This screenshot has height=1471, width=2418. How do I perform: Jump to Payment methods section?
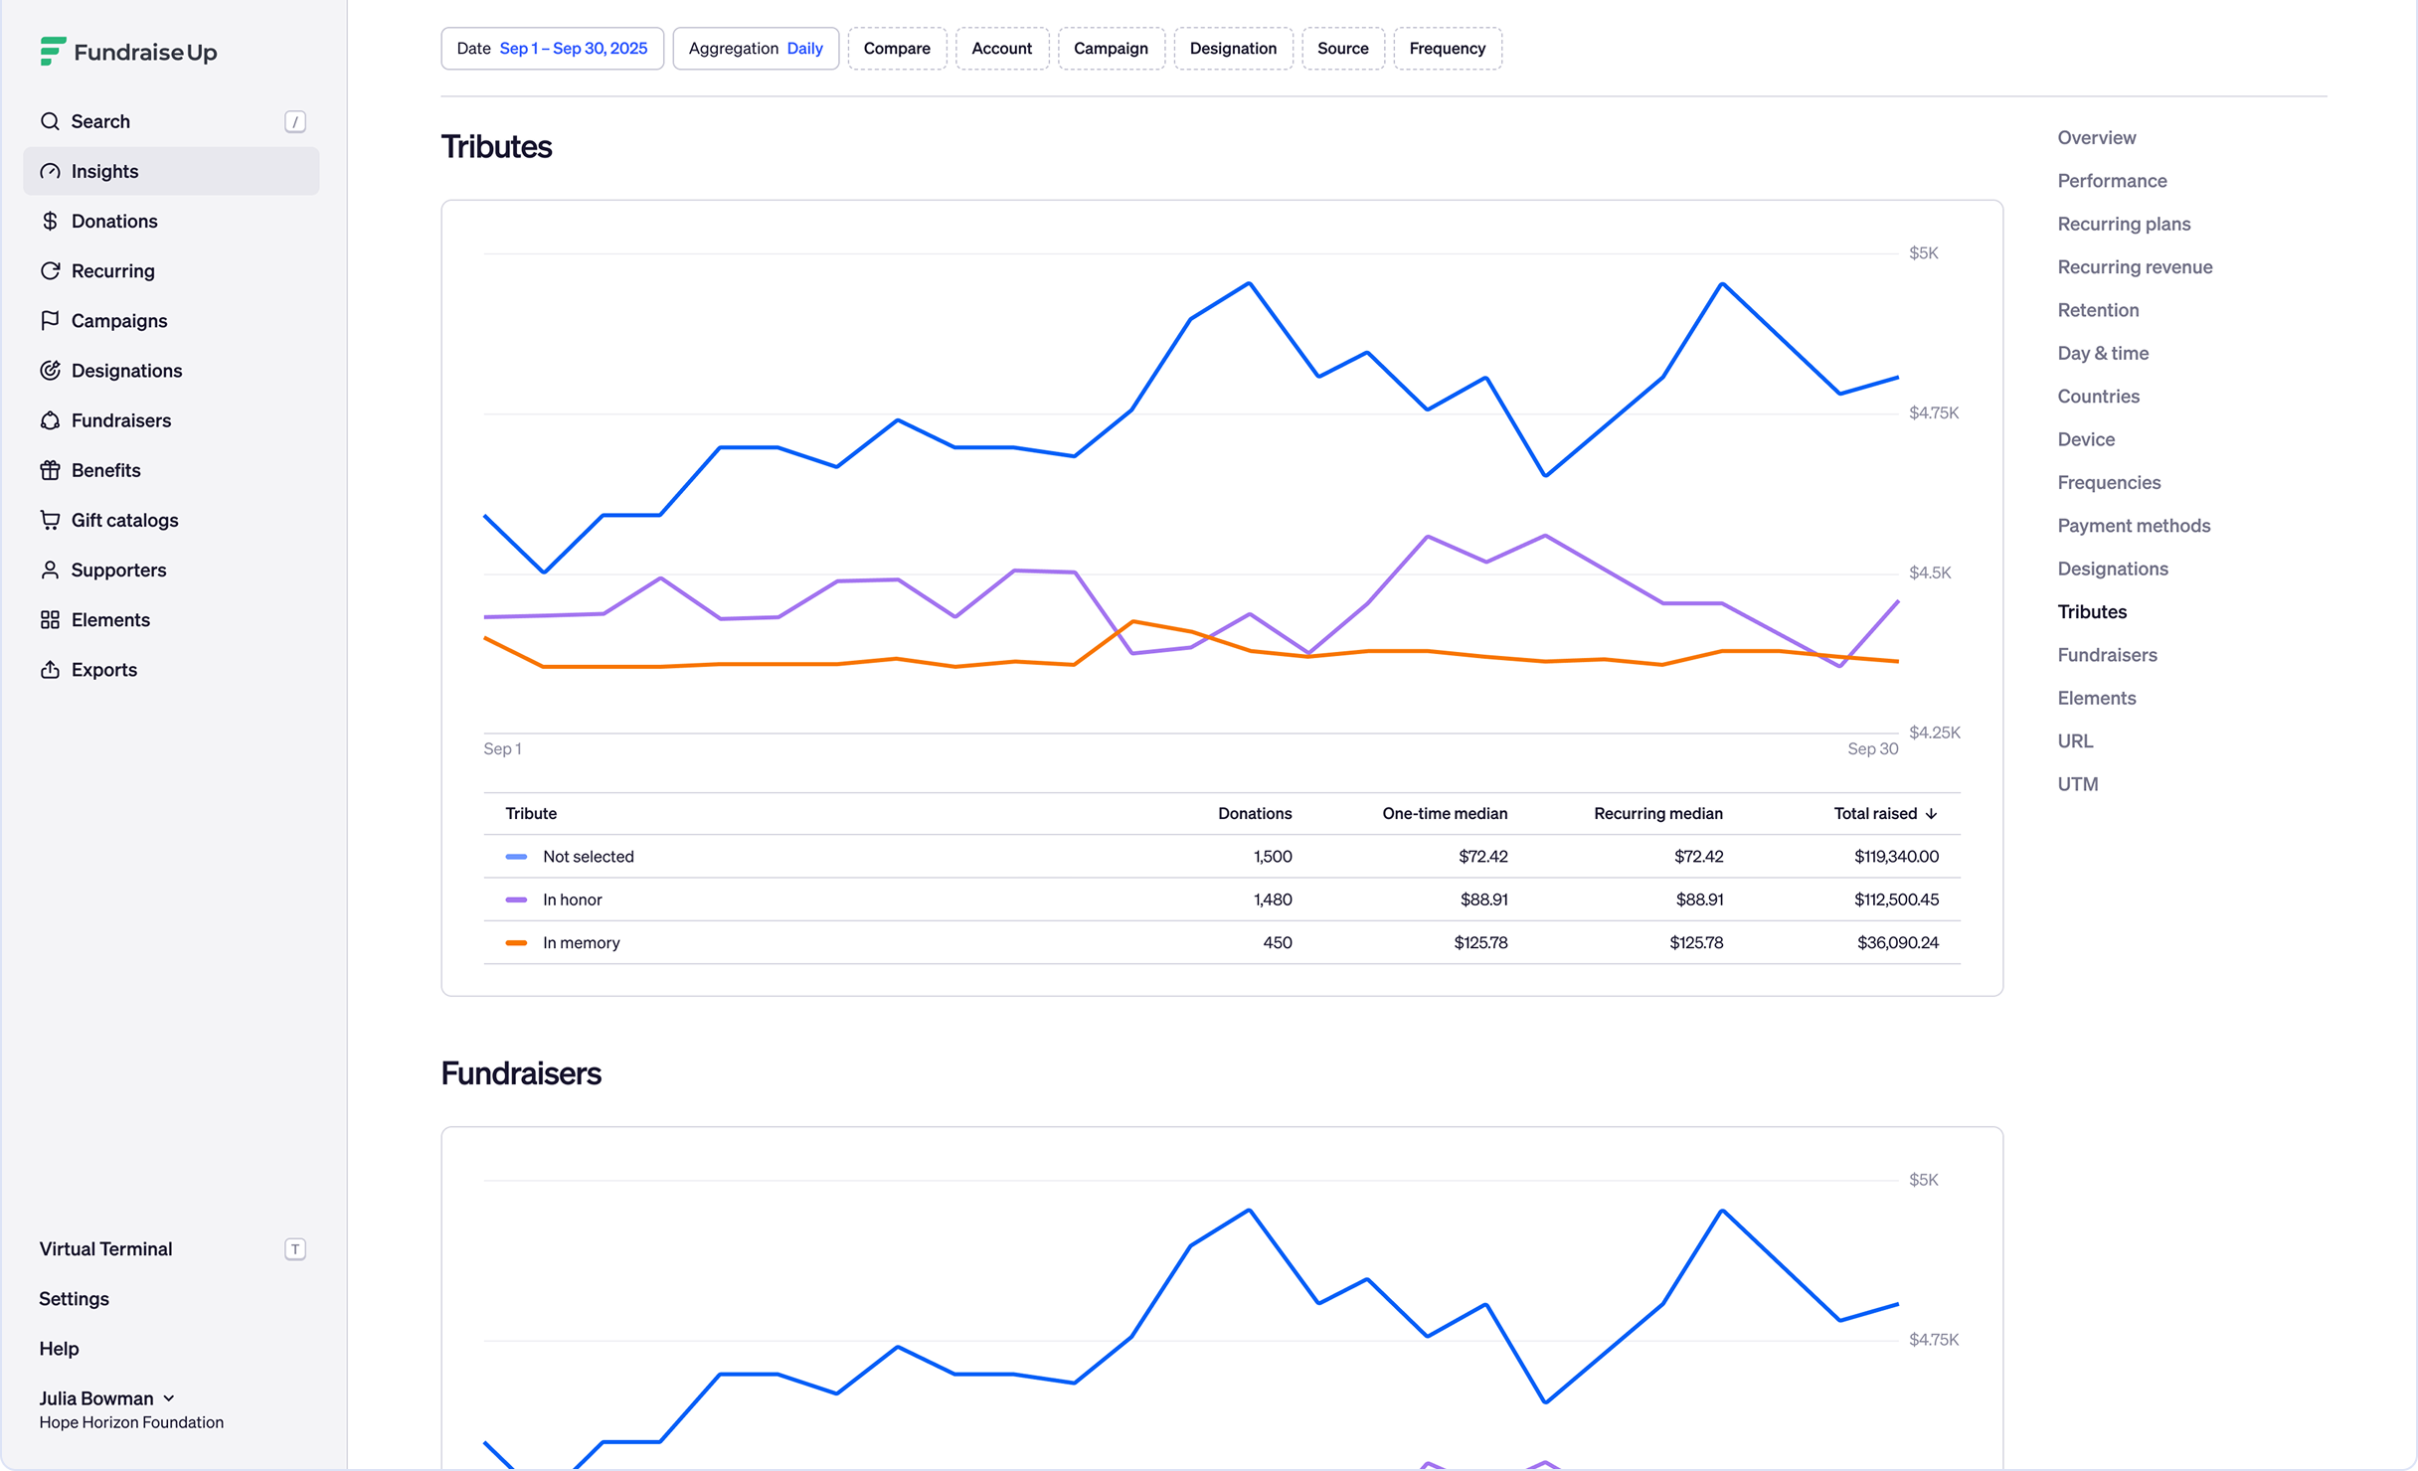pos(2135,525)
